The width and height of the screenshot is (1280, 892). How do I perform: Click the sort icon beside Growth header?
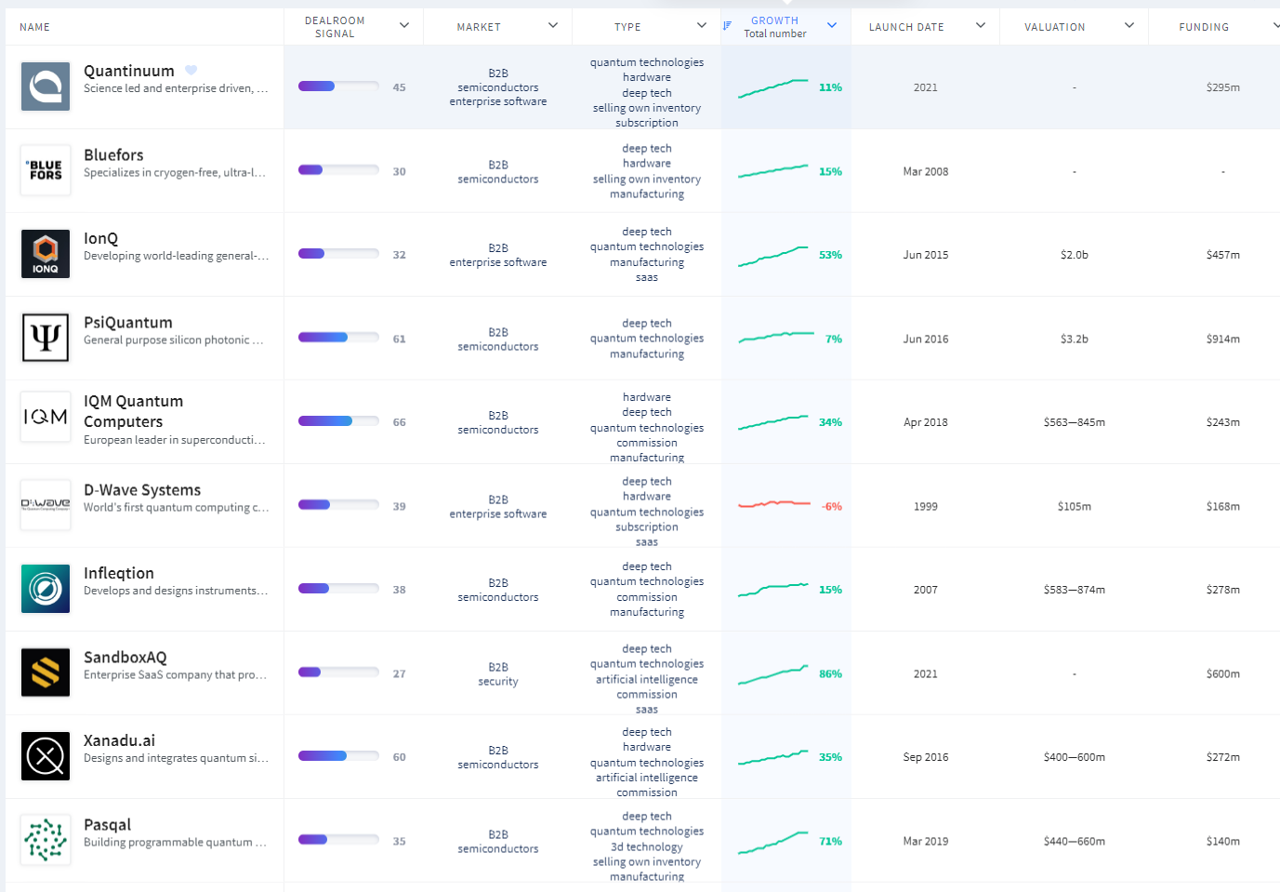pos(728,25)
